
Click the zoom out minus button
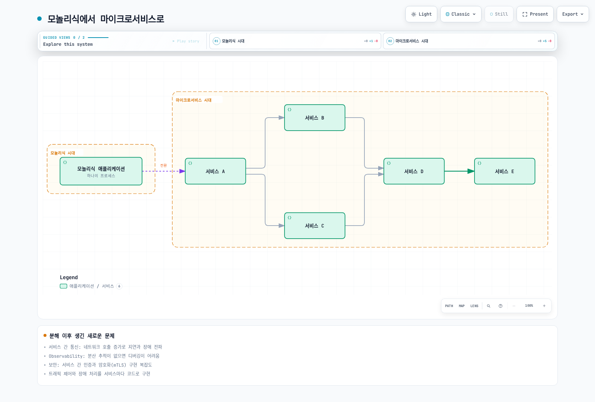tap(514, 306)
